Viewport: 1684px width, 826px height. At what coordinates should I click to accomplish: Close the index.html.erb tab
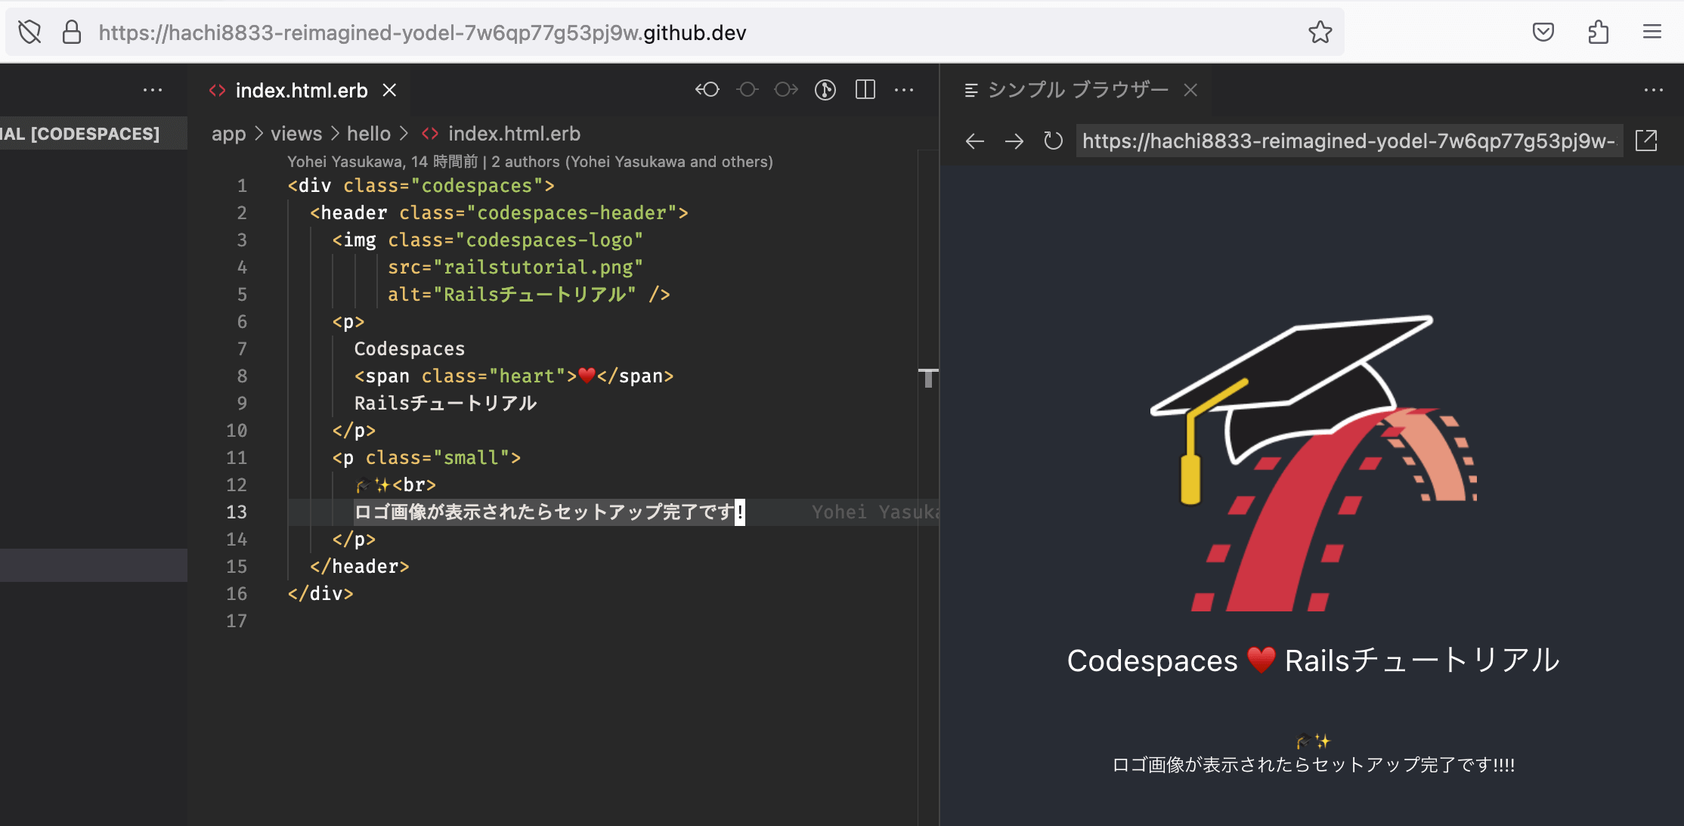pyautogui.click(x=389, y=90)
